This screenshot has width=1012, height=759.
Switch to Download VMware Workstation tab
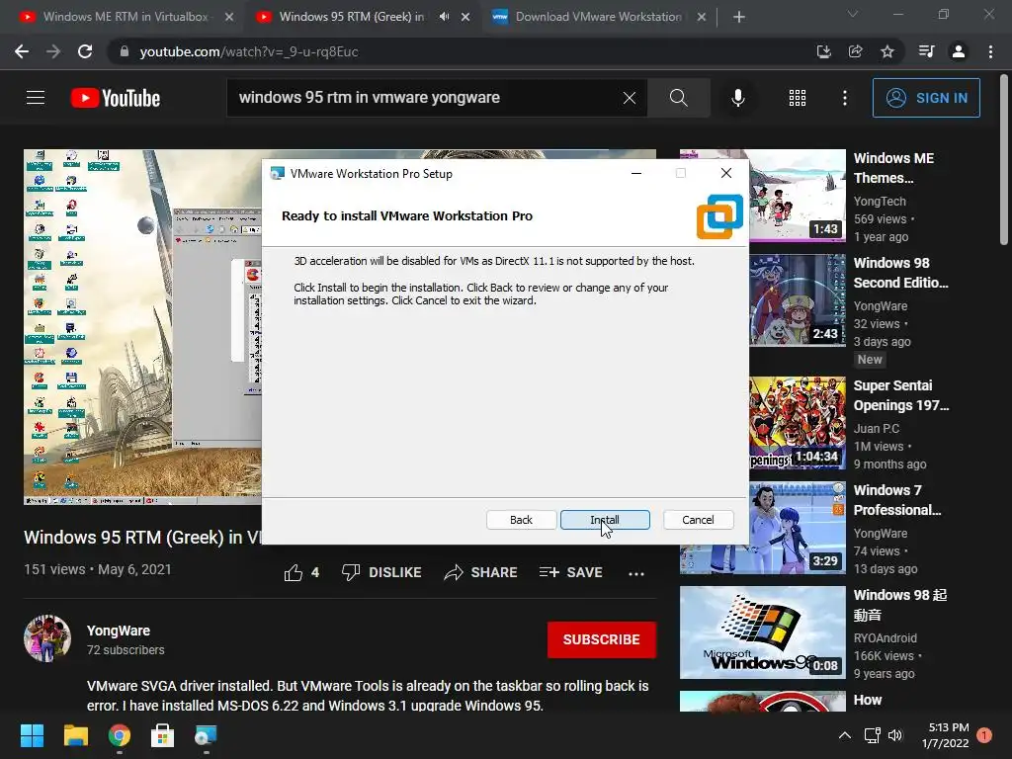click(x=598, y=17)
